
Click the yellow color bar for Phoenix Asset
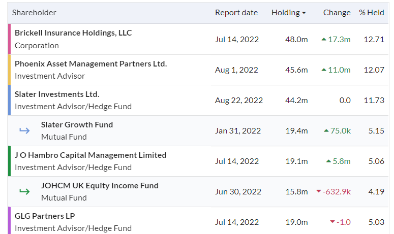point(9,70)
